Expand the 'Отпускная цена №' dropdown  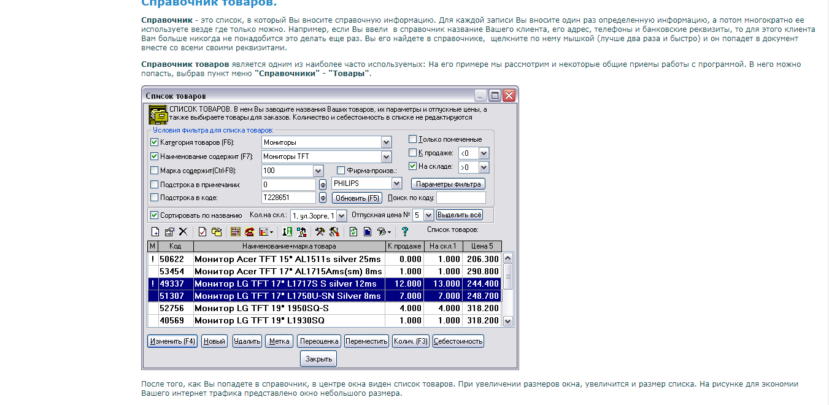(428, 215)
